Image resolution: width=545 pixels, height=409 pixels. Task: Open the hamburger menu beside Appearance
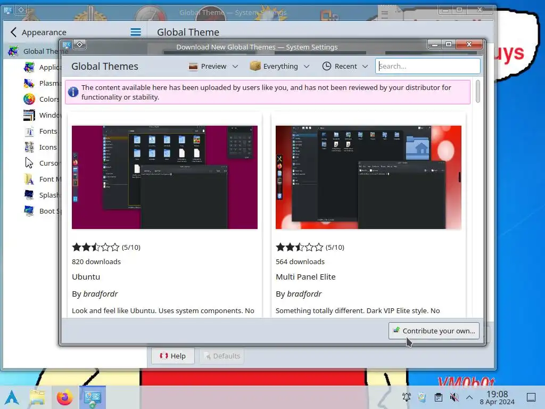click(136, 32)
